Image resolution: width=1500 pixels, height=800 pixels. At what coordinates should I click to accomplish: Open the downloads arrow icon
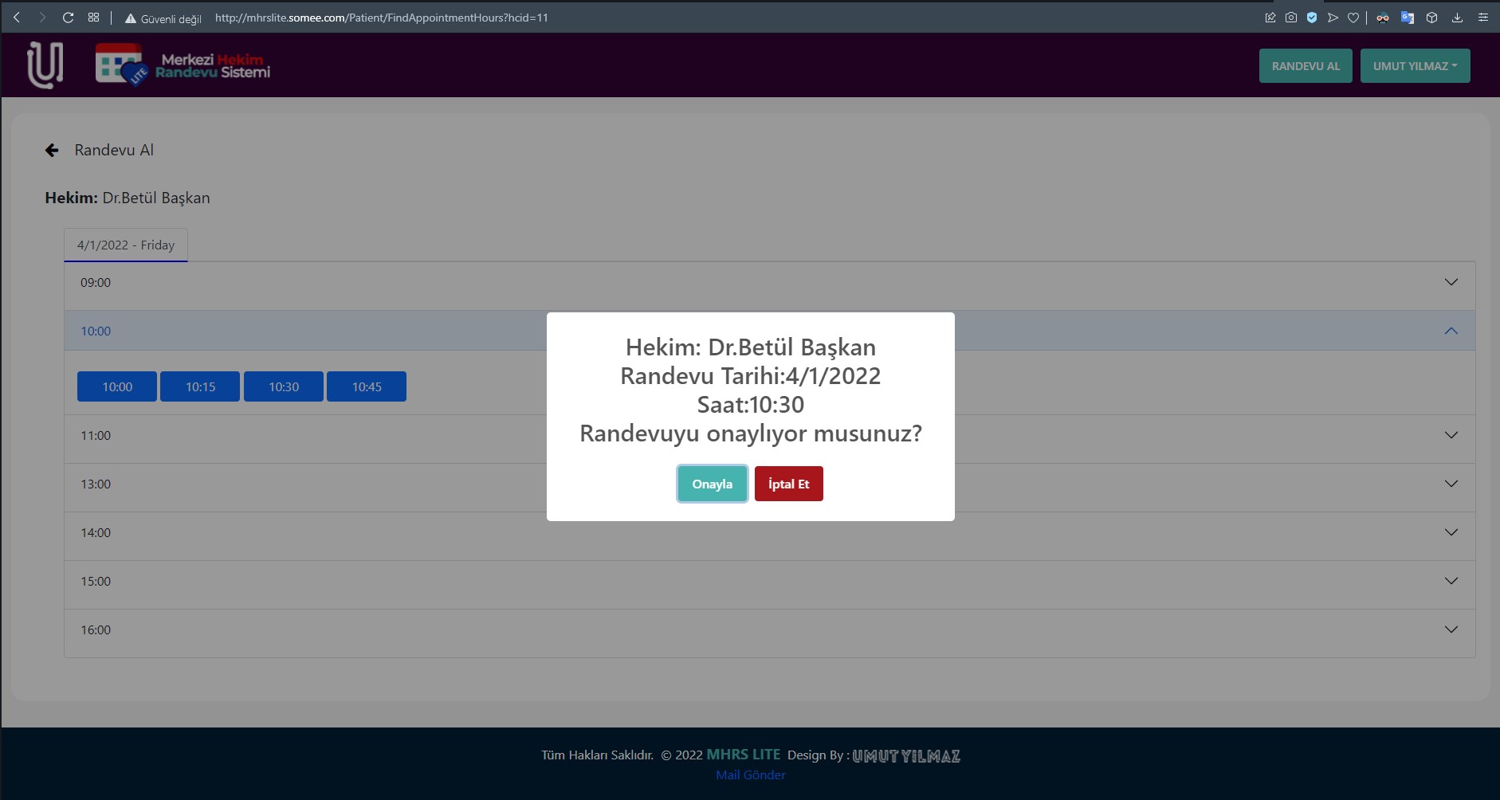click(x=1457, y=18)
